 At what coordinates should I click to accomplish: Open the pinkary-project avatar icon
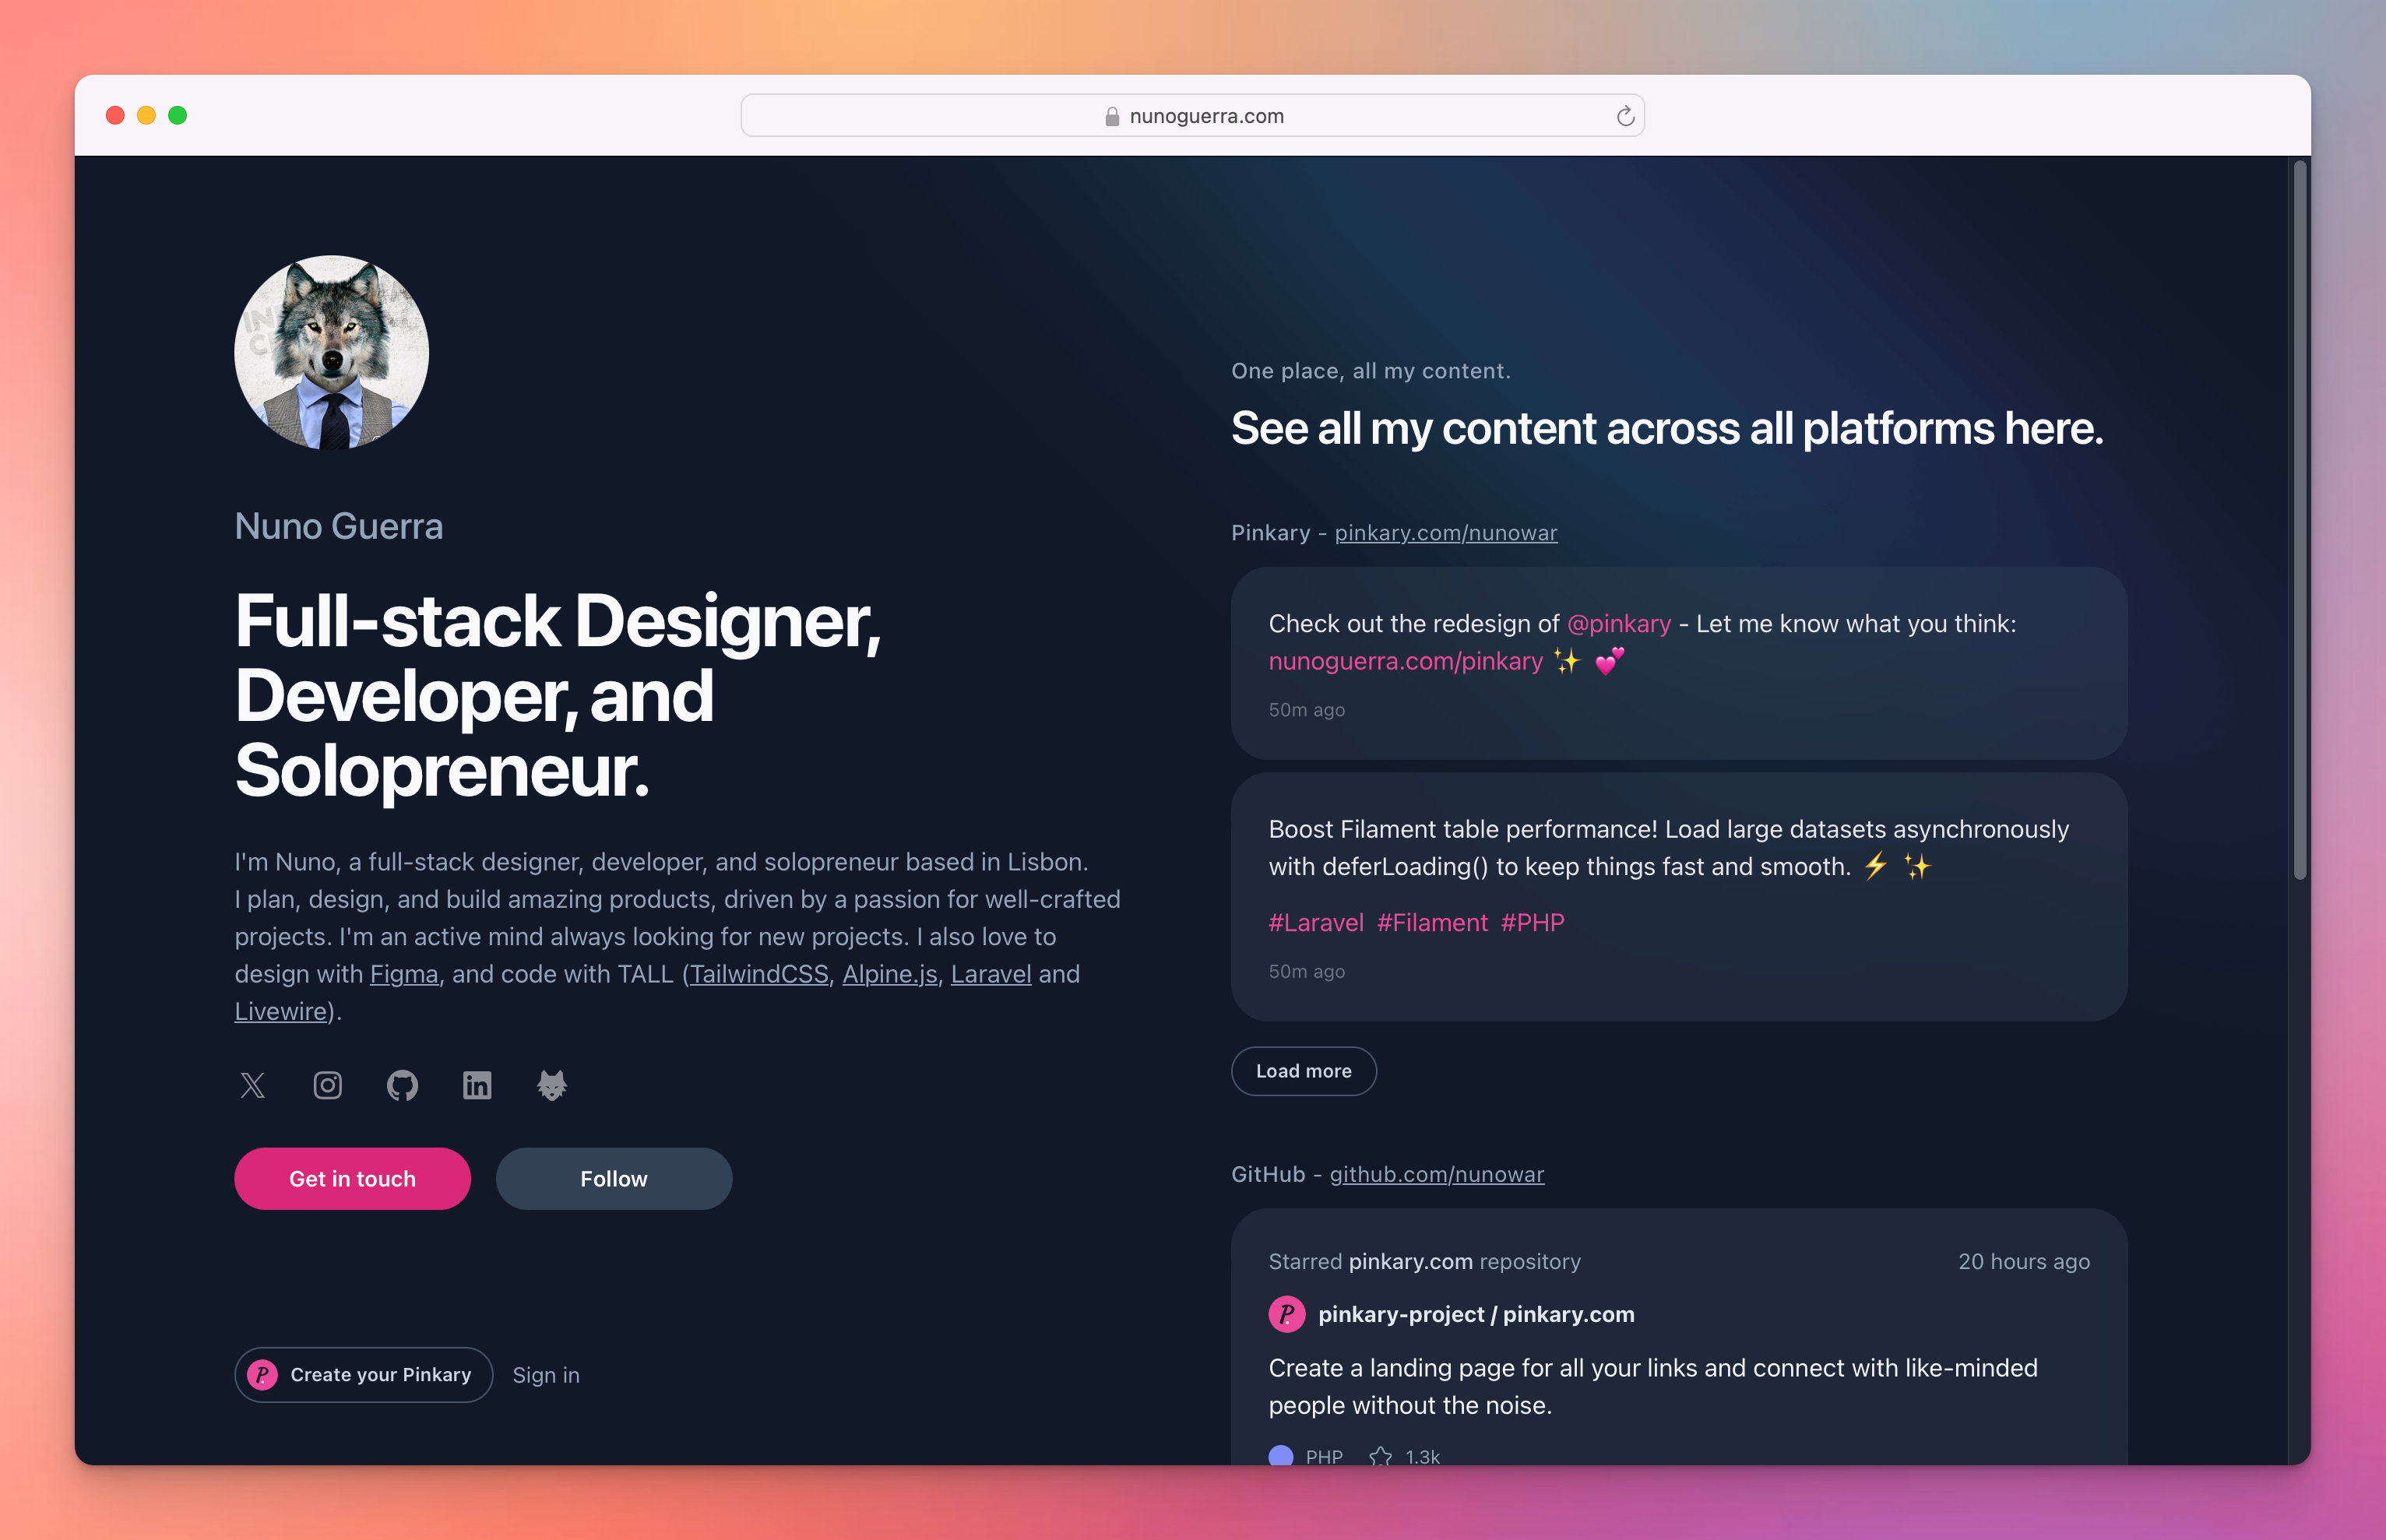[1287, 1314]
